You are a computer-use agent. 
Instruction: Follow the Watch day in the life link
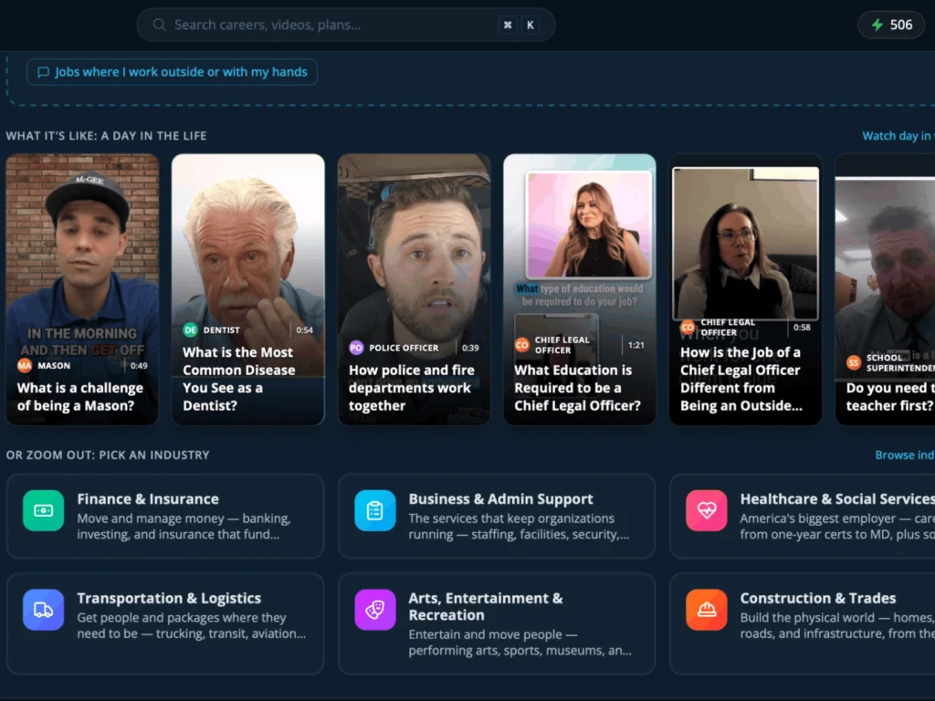[898, 136]
